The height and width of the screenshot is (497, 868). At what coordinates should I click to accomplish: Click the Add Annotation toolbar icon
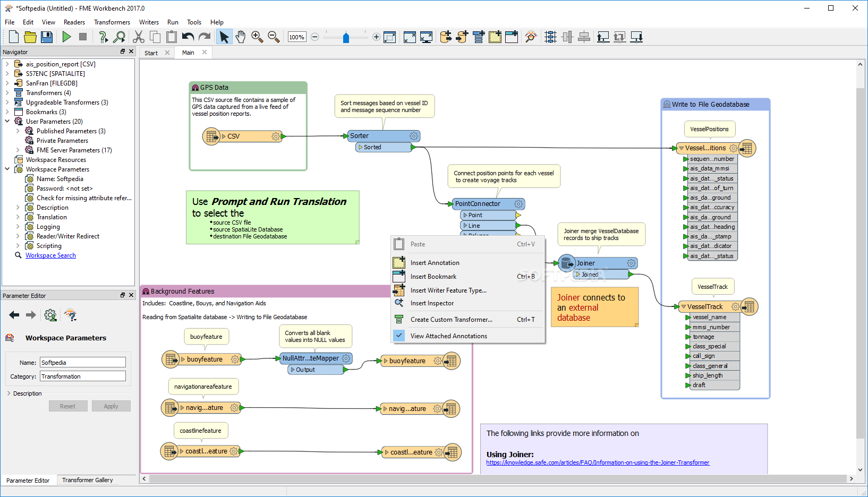click(495, 37)
